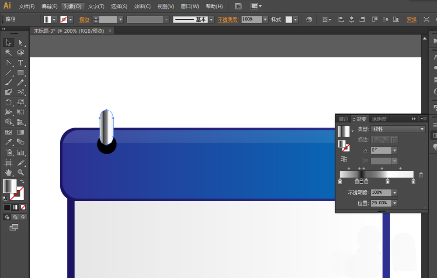Reset to default fill and stroke
Viewport: 437px width, 278px height.
pyautogui.click(x=5, y=198)
